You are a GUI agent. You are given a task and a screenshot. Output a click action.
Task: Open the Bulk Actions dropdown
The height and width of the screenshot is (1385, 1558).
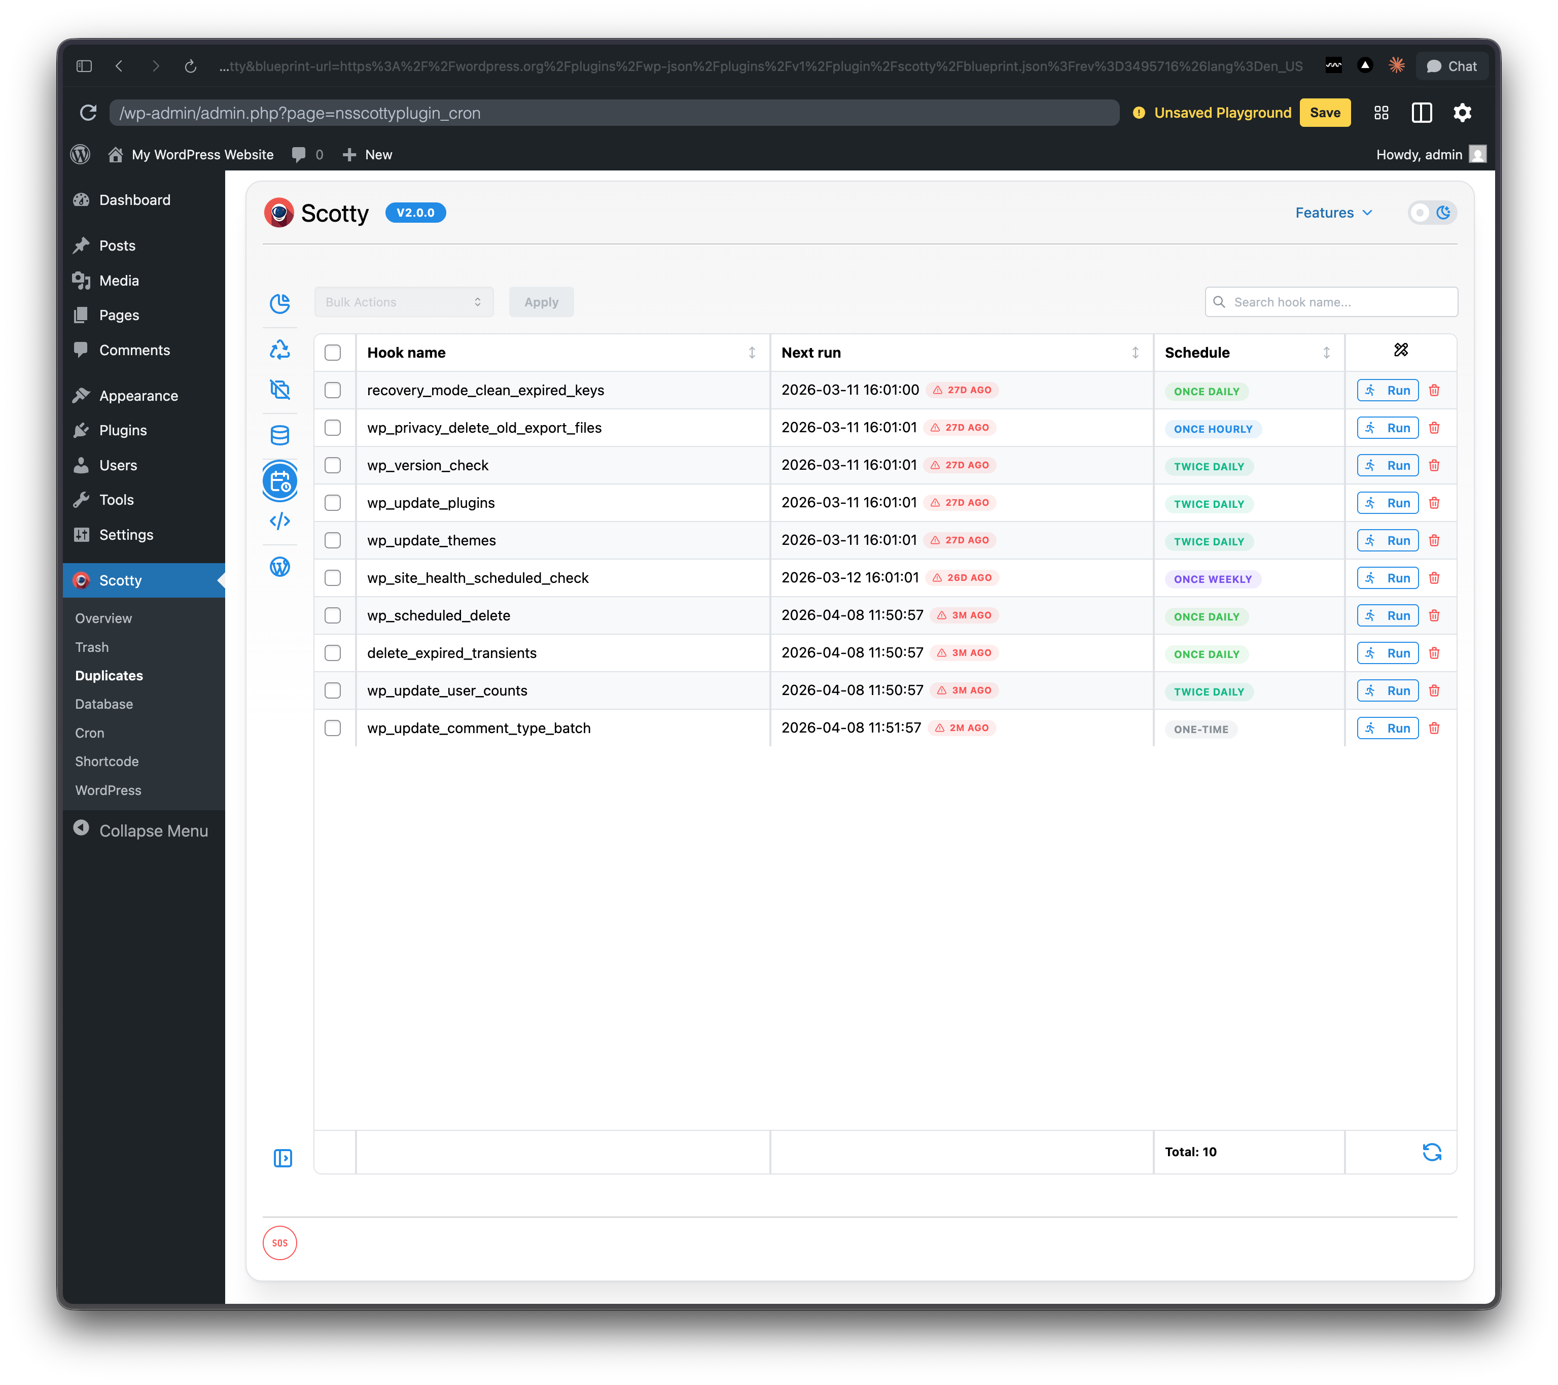403,302
